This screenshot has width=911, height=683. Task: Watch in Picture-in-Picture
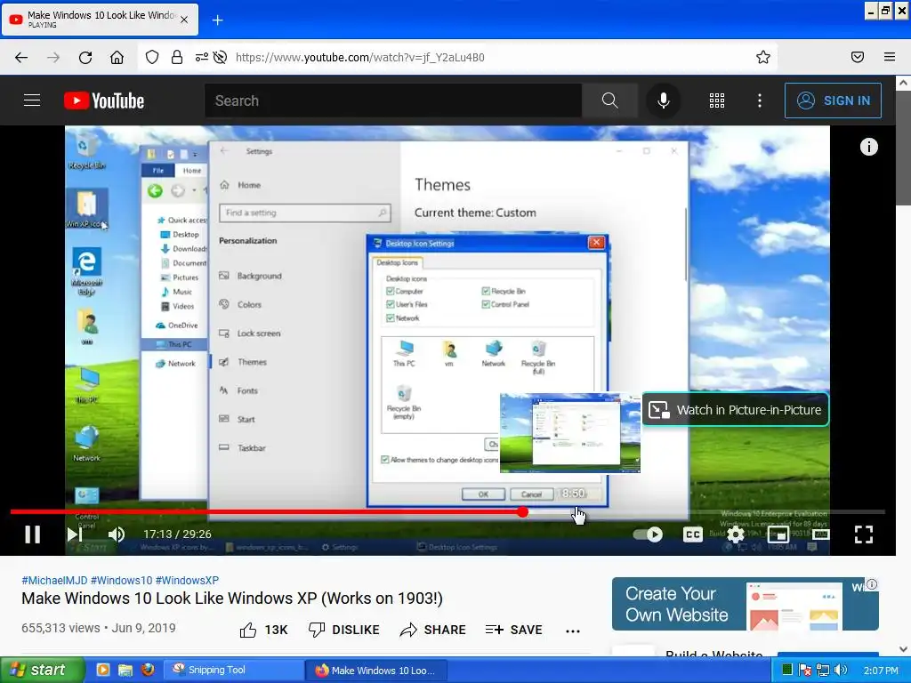pyautogui.click(x=736, y=410)
